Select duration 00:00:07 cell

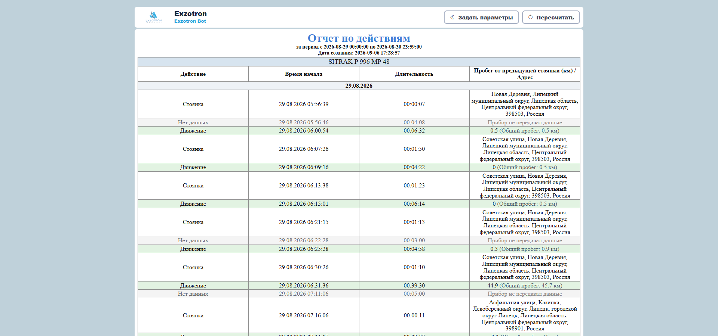coord(414,104)
